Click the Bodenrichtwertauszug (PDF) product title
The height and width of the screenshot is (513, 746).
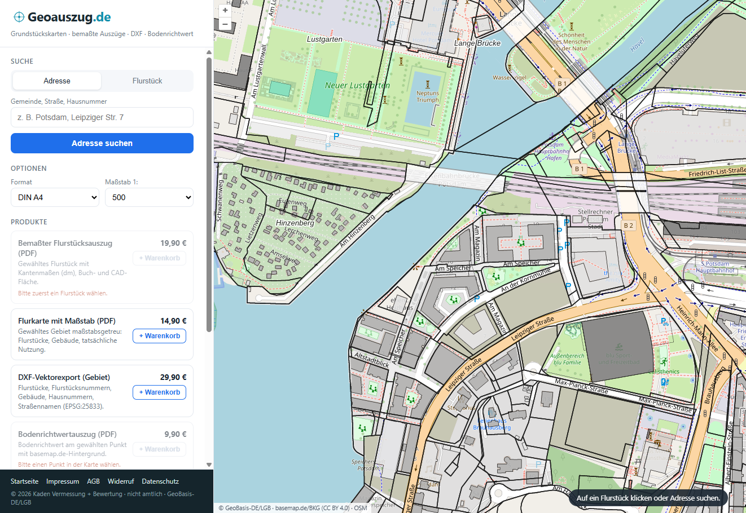[67, 434]
